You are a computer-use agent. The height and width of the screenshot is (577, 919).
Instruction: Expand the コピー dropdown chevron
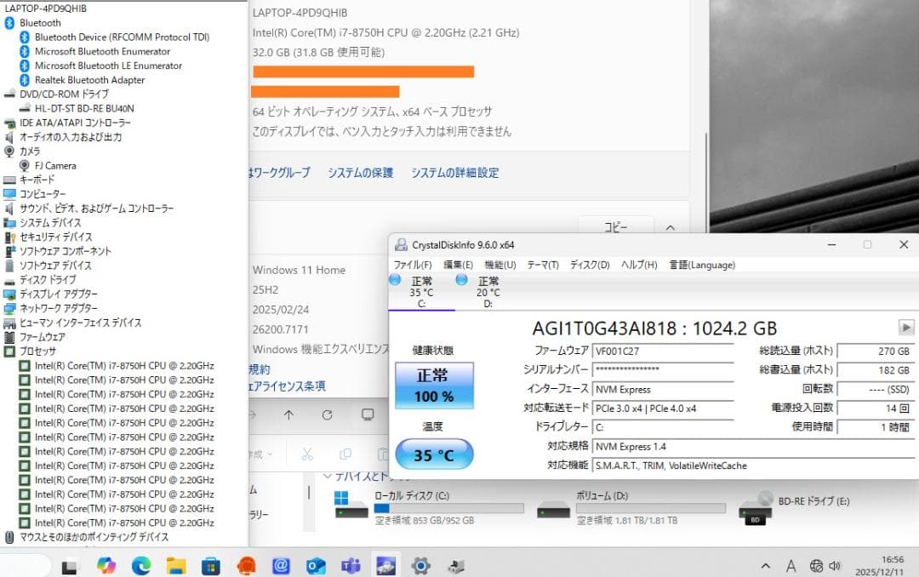click(x=671, y=227)
